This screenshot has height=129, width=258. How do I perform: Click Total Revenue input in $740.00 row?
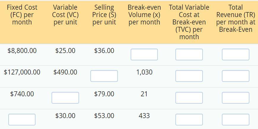(235, 98)
